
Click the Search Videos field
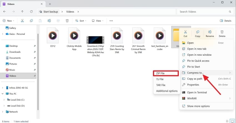click(205, 12)
